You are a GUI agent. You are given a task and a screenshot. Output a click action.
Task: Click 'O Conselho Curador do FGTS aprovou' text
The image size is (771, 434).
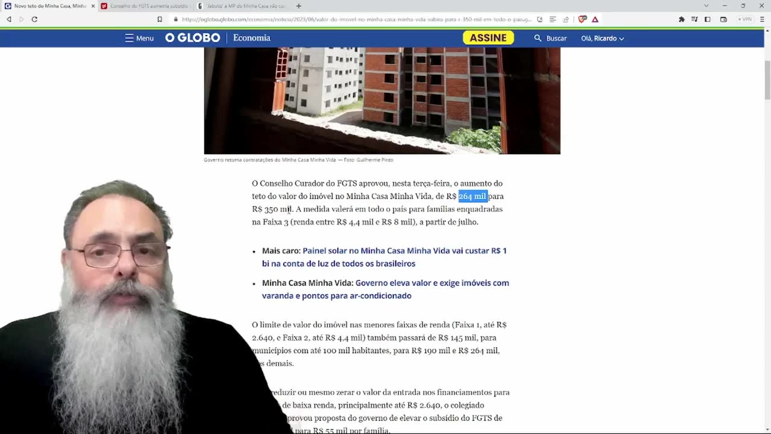click(x=320, y=183)
